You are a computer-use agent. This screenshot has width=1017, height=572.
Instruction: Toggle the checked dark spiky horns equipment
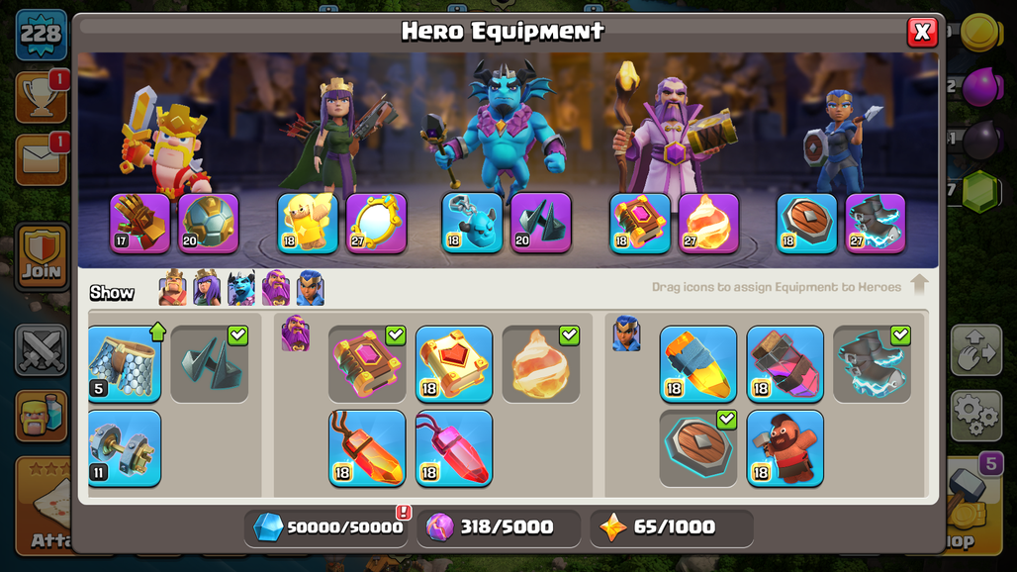click(x=210, y=364)
